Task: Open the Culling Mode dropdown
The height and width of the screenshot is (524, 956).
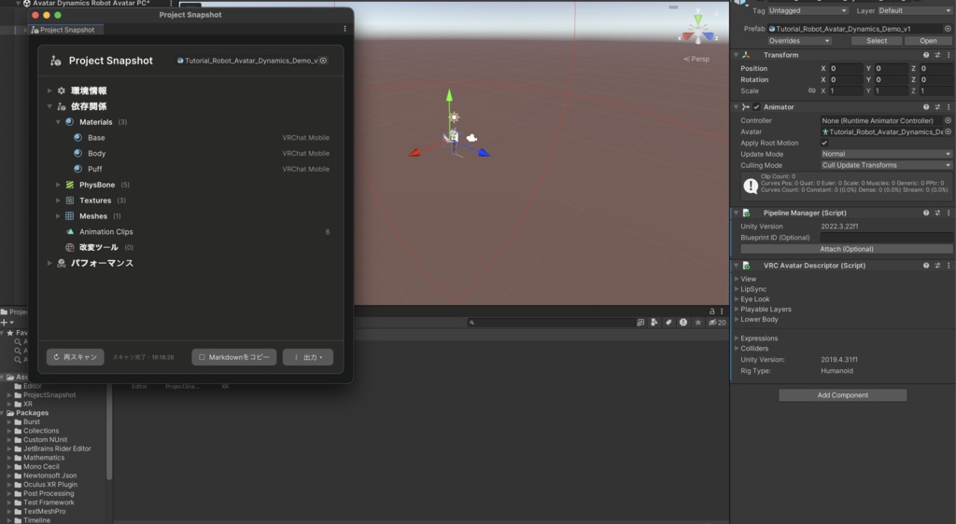Action: point(886,166)
